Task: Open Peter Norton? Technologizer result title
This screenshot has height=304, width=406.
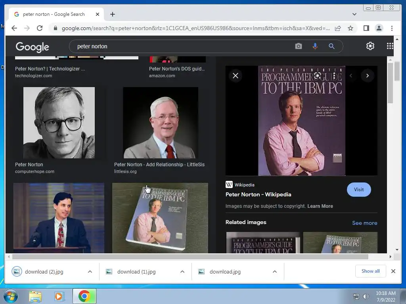Action: (x=50, y=69)
